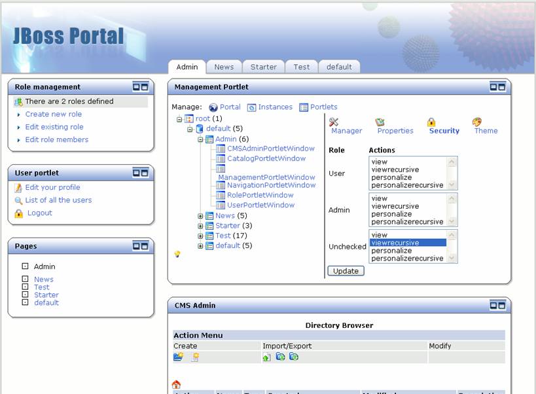Expand the Starter tree node
This screenshot has width=536, height=394.
200,226
